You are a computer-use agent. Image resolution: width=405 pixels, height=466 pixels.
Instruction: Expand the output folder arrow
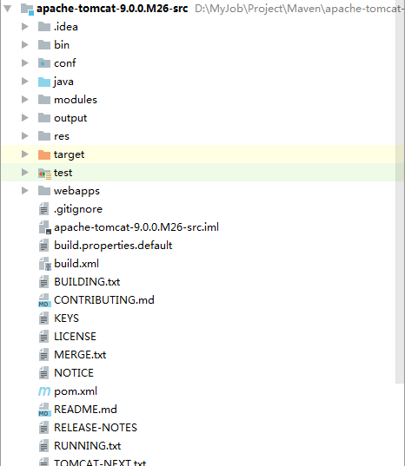25,118
